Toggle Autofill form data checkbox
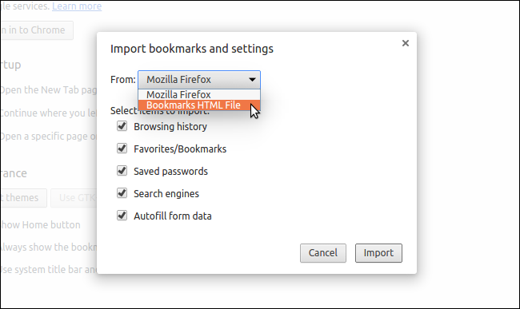520x309 pixels. [x=122, y=216]
